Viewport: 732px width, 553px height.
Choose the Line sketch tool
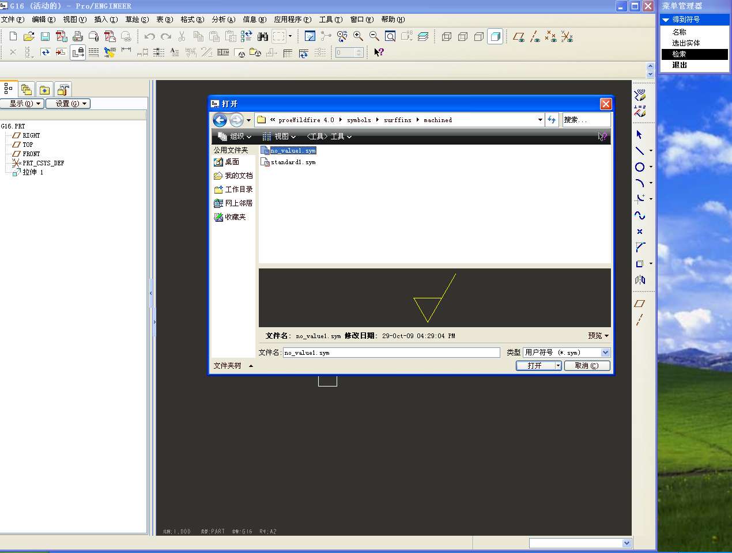point(639,150)
